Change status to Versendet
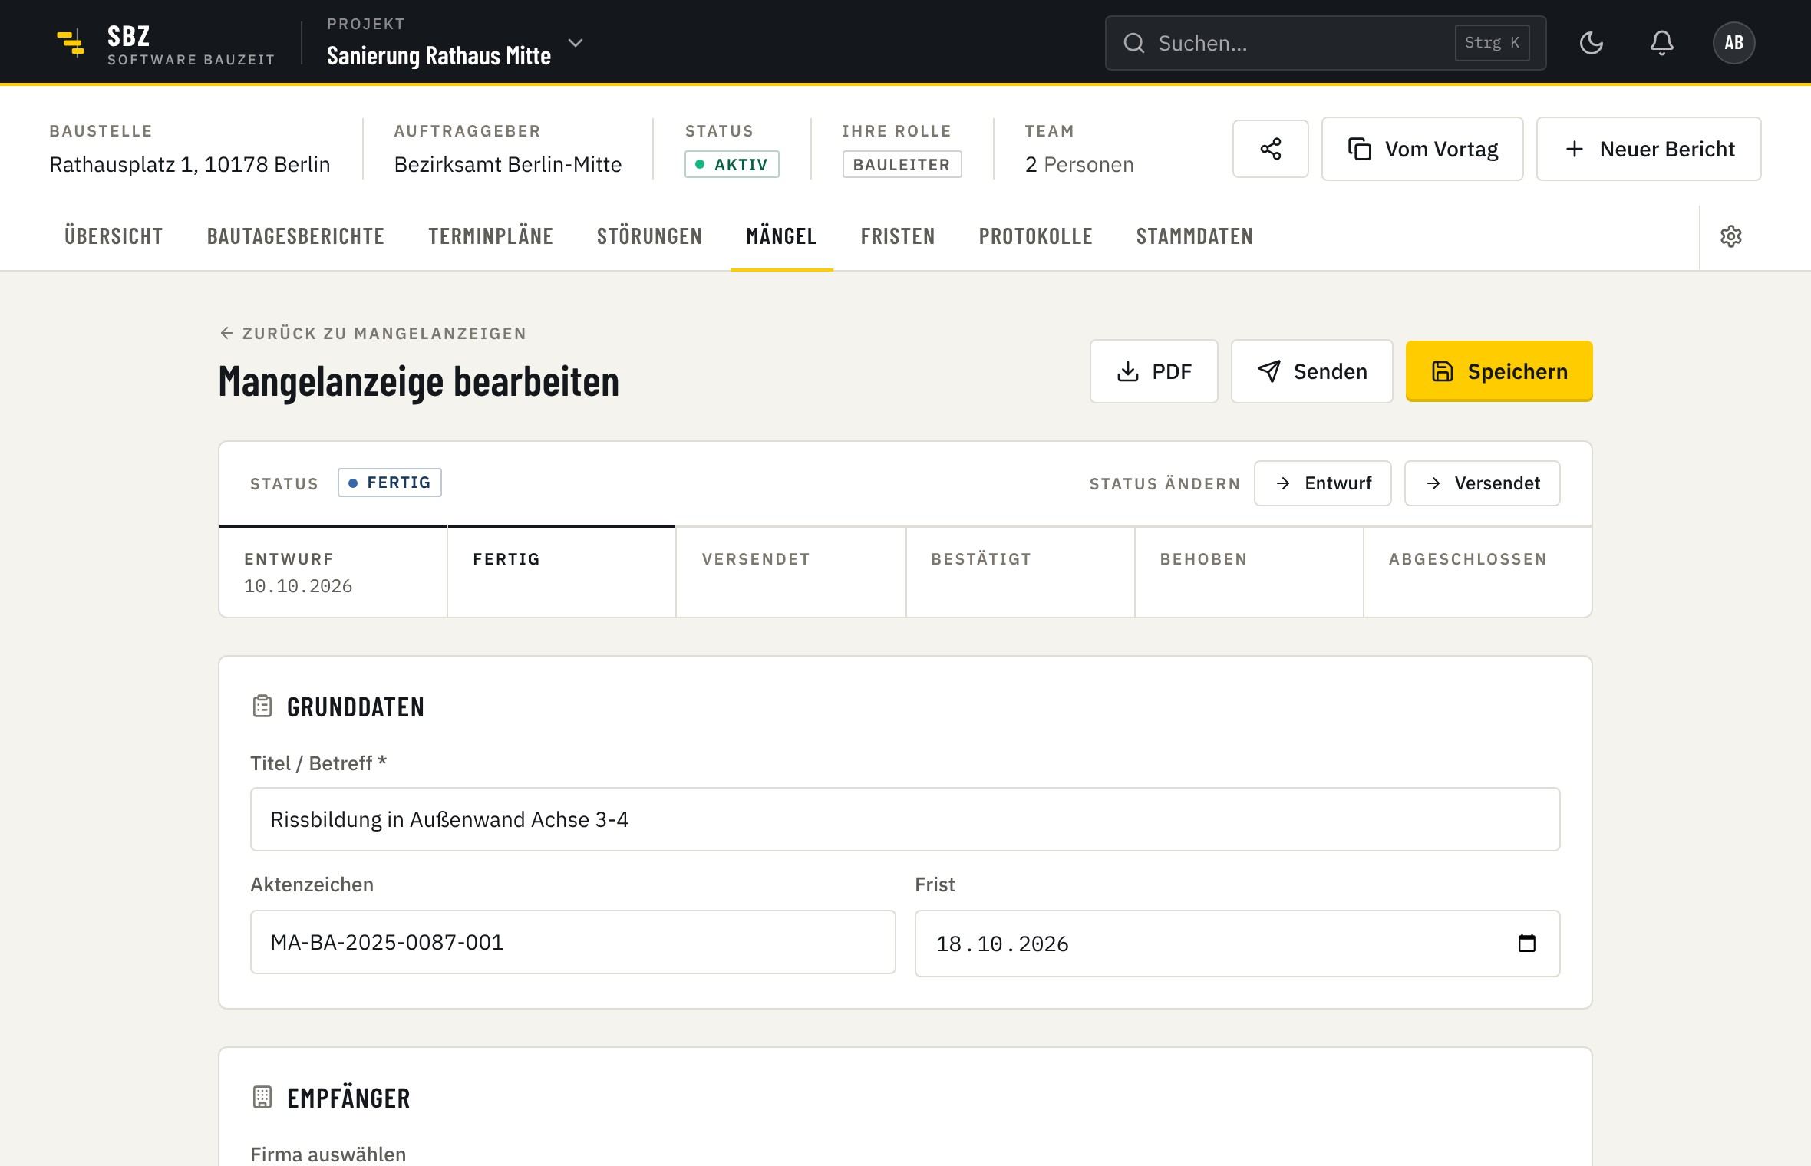 pyautogui.click(x=1482, y=483)
